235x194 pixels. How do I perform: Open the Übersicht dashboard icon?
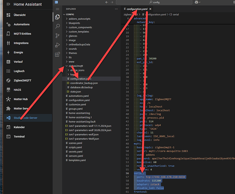tap(9, 15)
